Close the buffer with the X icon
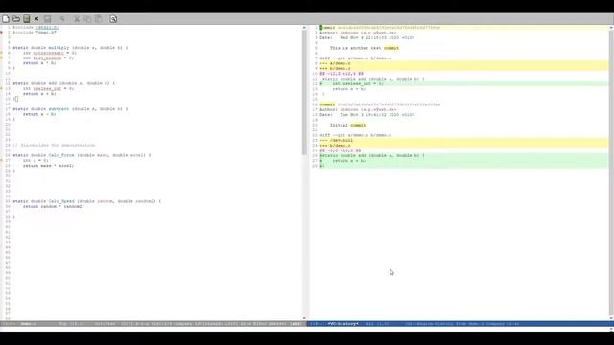The width and height of the screenshot is (614, 345). click(x=36, y=19)
